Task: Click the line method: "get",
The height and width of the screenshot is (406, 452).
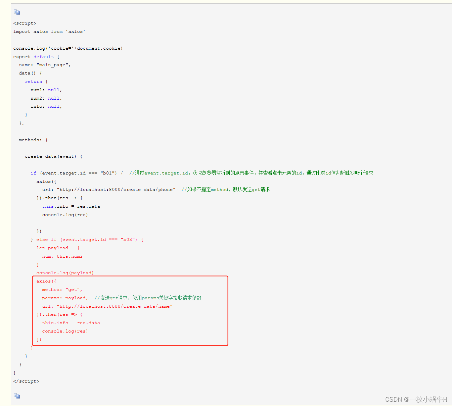Action: [x=62, y=290]
